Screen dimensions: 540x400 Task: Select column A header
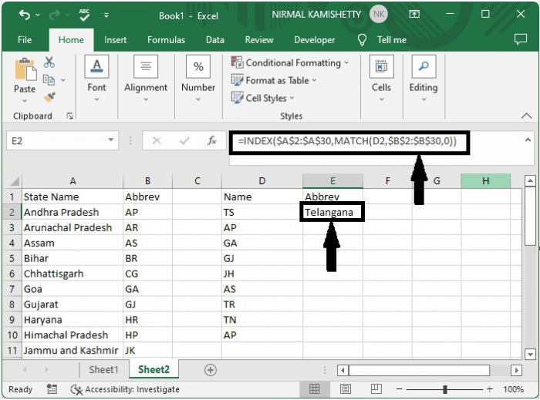click(73, 181)
